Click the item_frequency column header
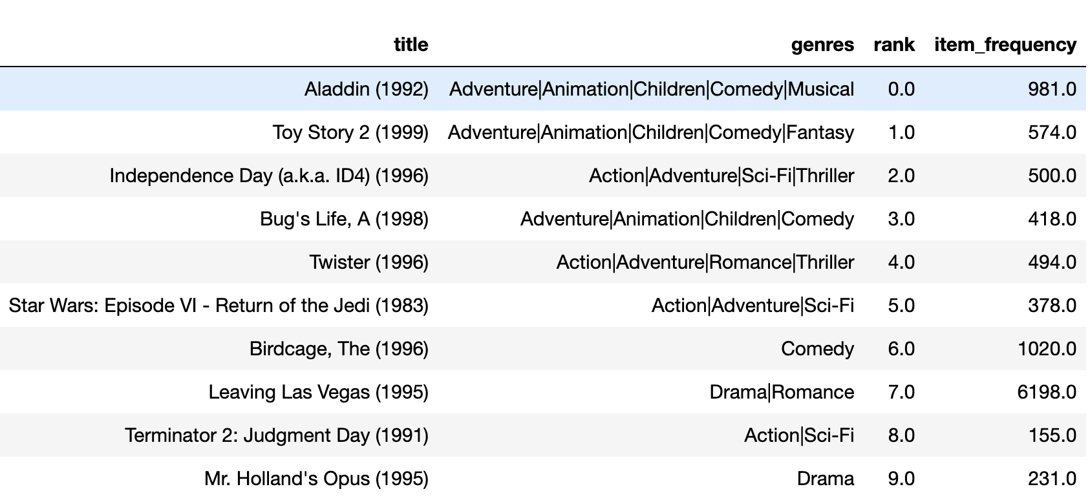Screen dimensions: 1090x500 1005,45
